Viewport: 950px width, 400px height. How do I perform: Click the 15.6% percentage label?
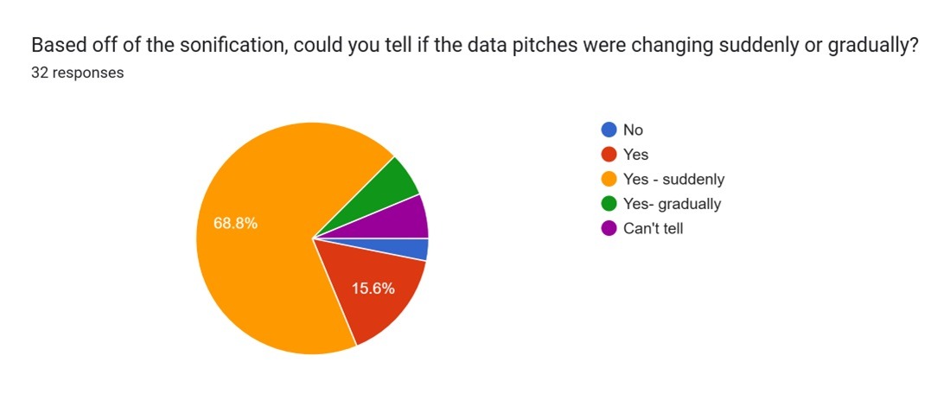click(373, 289)
